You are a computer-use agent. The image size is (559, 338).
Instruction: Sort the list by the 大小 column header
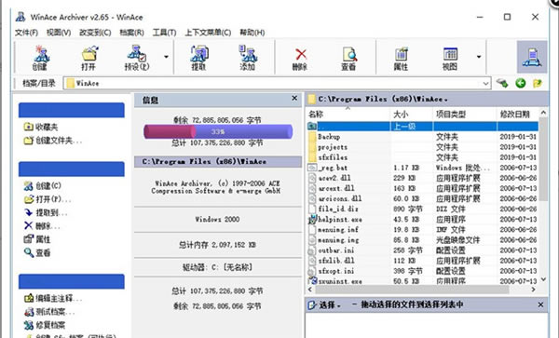[x=412, y=114]
